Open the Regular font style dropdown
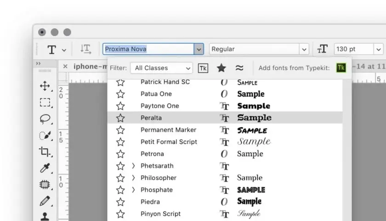Image resolution: width=386 pixels, height=221 pixels. [304, 49]
